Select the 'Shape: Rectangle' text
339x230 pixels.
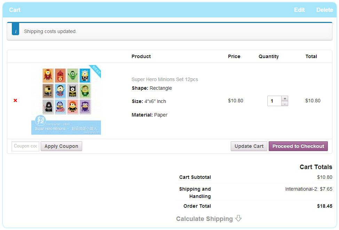point(152,88)
